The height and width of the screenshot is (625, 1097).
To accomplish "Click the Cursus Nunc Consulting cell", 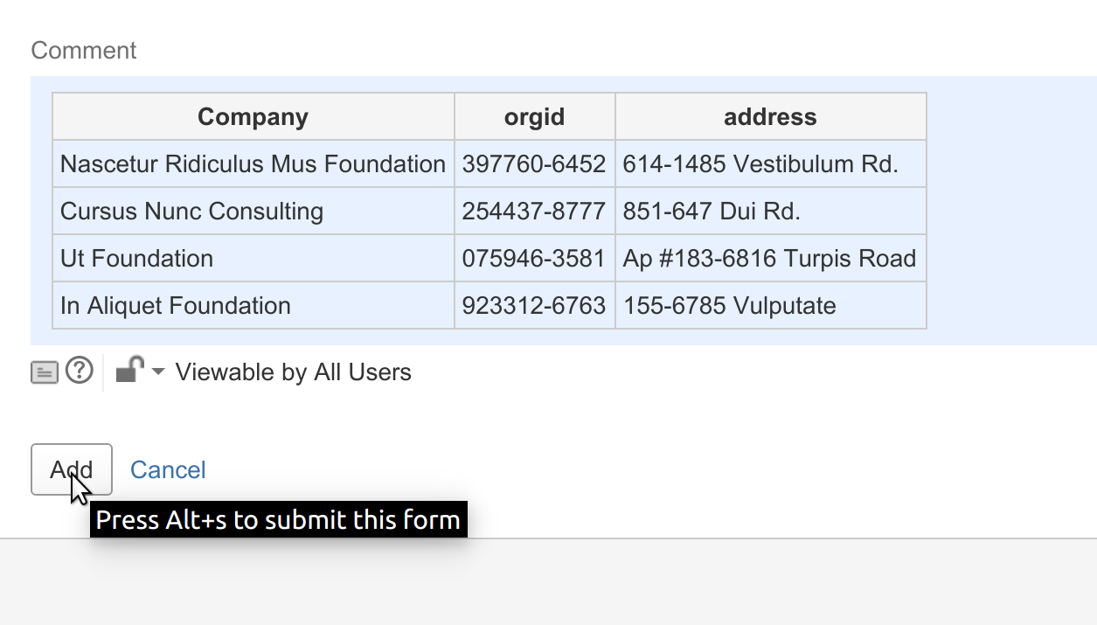I will tap(253, 212).
